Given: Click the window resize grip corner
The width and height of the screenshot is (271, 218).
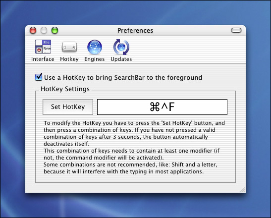Looking at the screenshot, I should [243, 190].
